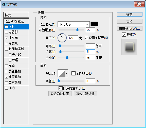146x128 pixels.
Task: Click the layer style preview thumbnail
Action: 129,46
